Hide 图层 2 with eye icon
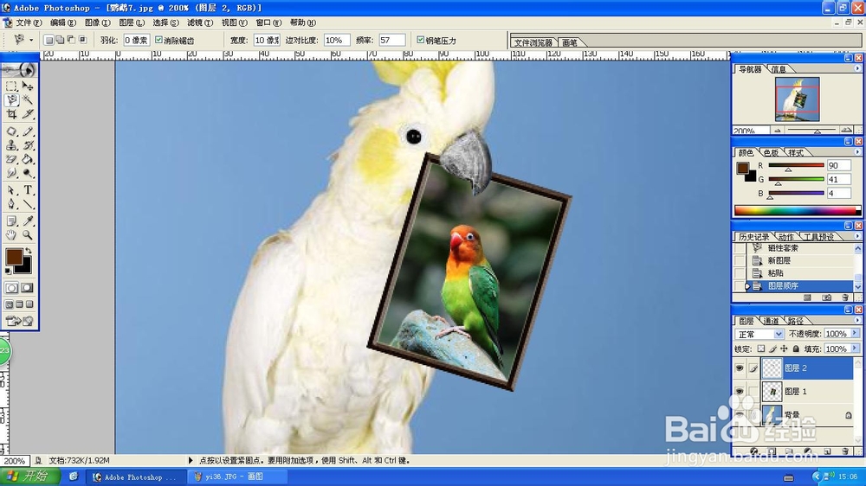This screenshot has width=866, height=486. point(740,368)
